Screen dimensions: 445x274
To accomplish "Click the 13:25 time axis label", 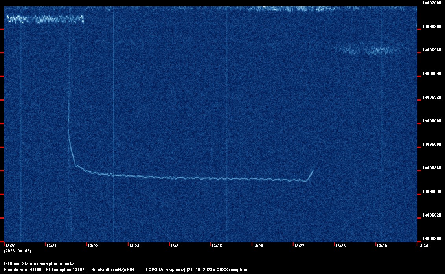I will tap(217, 246).
